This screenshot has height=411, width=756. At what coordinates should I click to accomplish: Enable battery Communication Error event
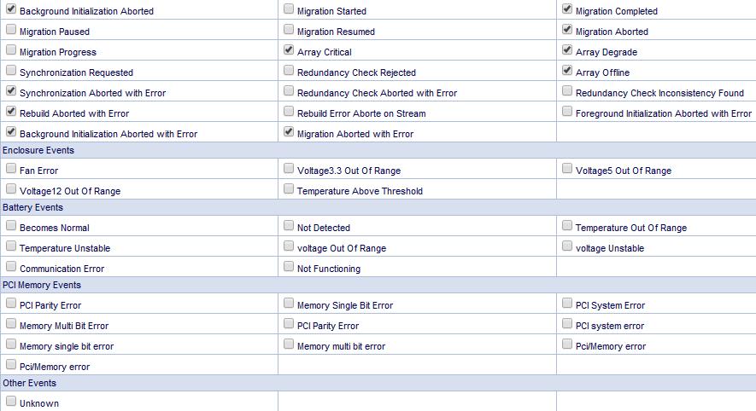[11, 268]
